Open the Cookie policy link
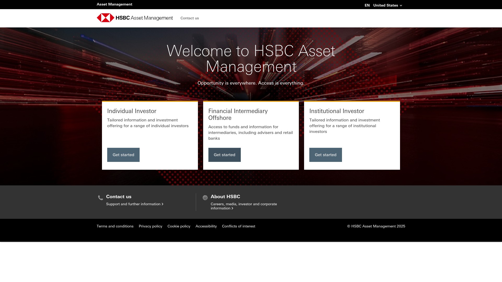Viewport: 502px width, 282px height. 179,226
